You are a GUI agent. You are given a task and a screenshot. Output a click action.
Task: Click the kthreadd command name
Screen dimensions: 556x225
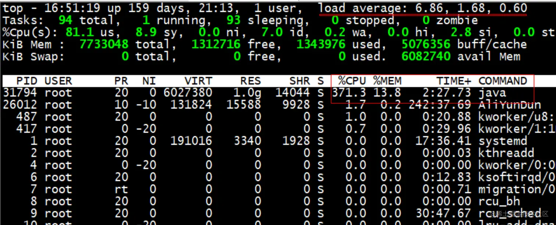(506, 153)
